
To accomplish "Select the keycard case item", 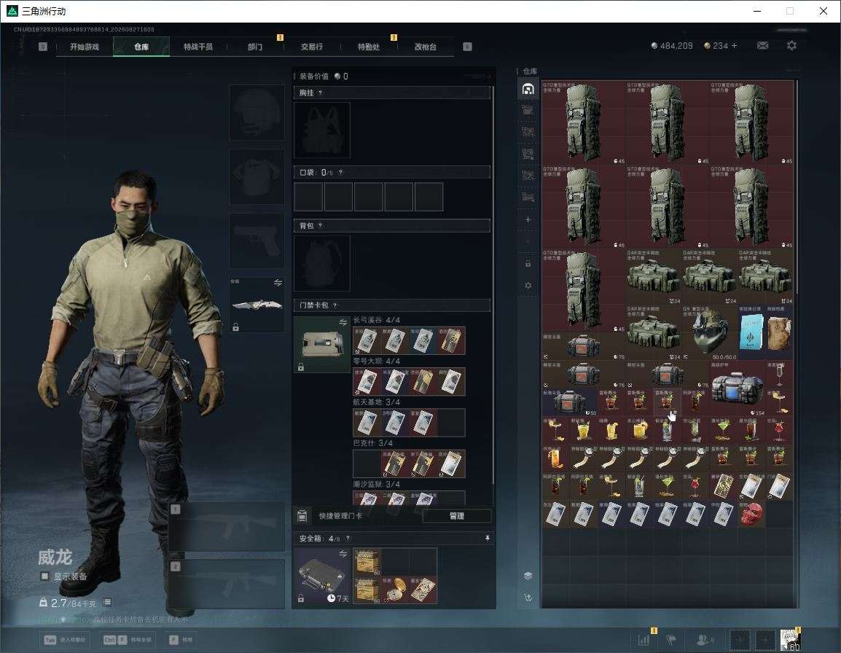I will click(x=322, y=345).
